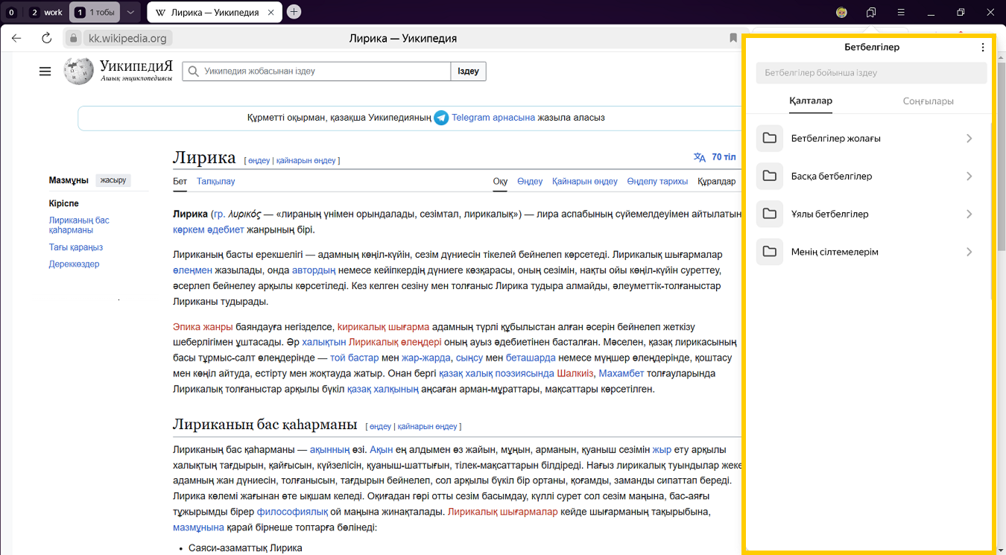Screen dimensions: 1006x555
Task: Hide the contents with the жасыру button
Action: pyautogui.click(x=113, y=180)
